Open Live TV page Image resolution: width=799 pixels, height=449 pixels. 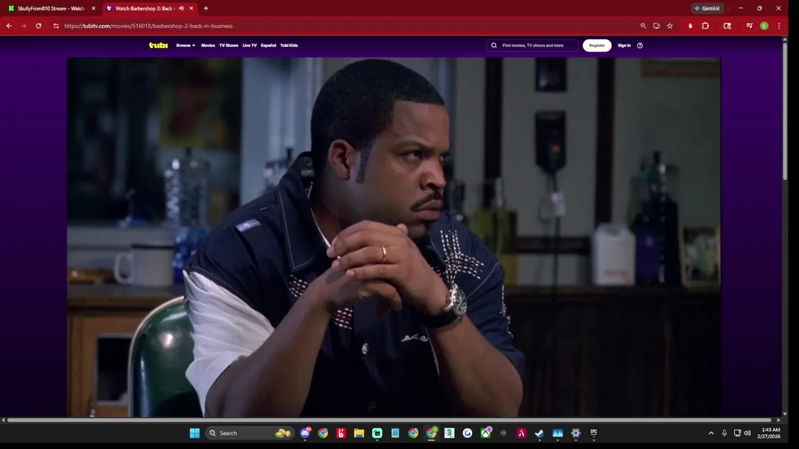[250, 45]
